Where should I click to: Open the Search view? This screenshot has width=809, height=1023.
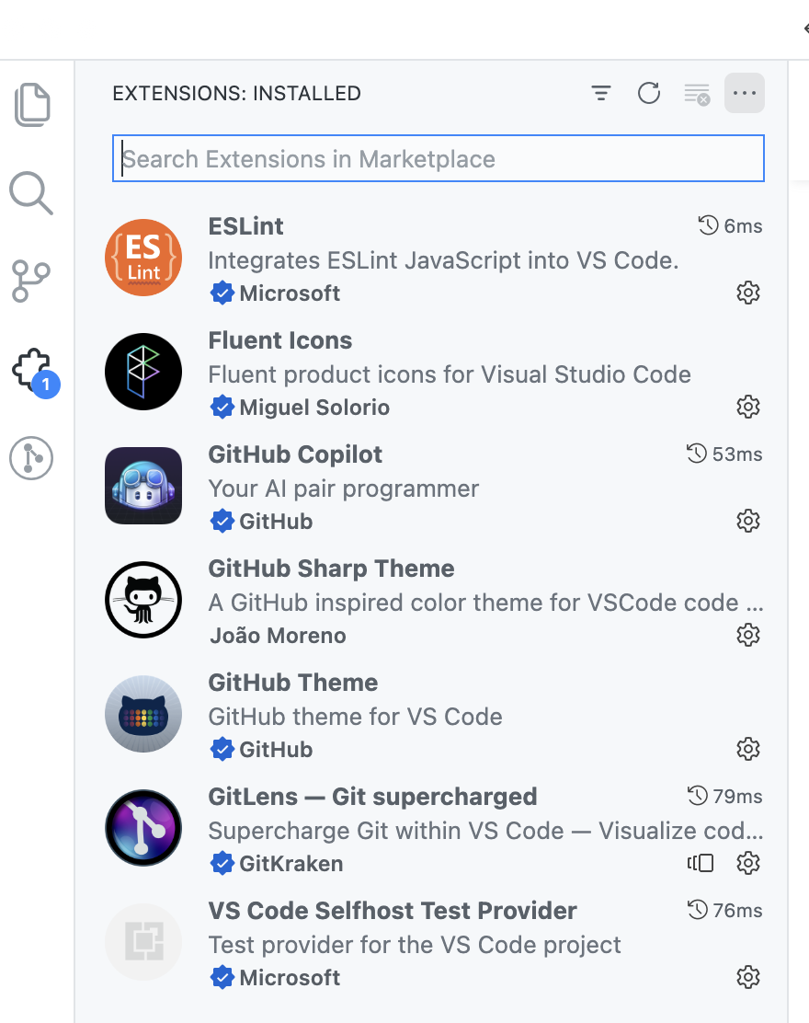click(x=31, y=193)
